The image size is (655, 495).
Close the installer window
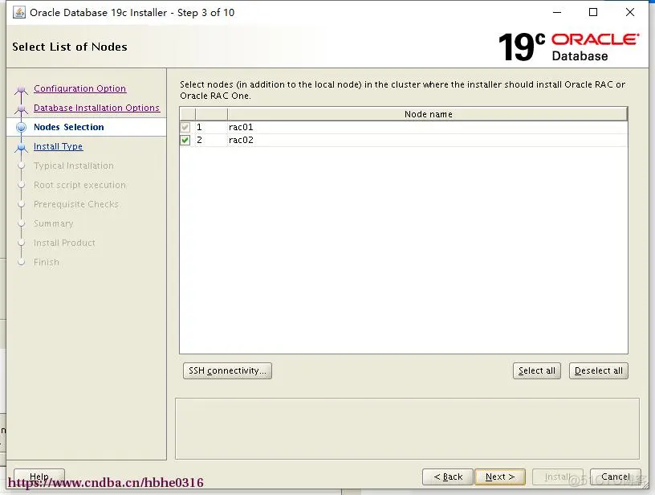pos(630,13)
